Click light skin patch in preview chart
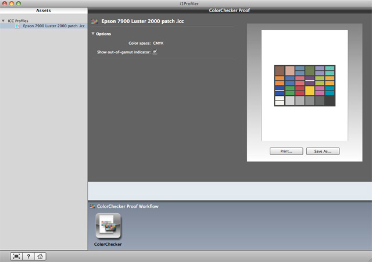Image resolution: width=372 pixels, height=262 pixels. point(289,70)
